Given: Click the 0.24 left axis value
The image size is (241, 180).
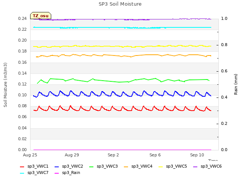Looking at the screenshot, I should point(23,18).
